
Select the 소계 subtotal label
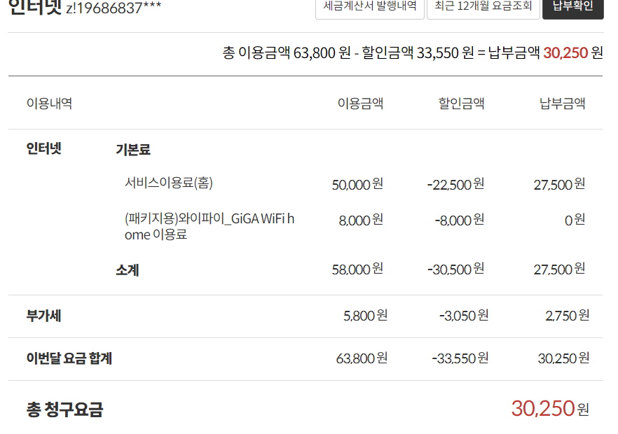[x=127, y=269]
